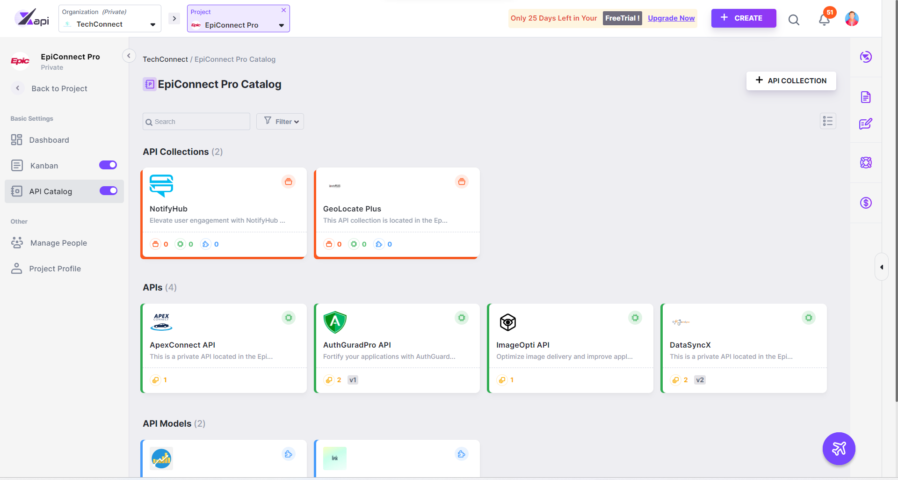
Task: Toggle the API Catalog switch
Action: click(x=109, y=190)
